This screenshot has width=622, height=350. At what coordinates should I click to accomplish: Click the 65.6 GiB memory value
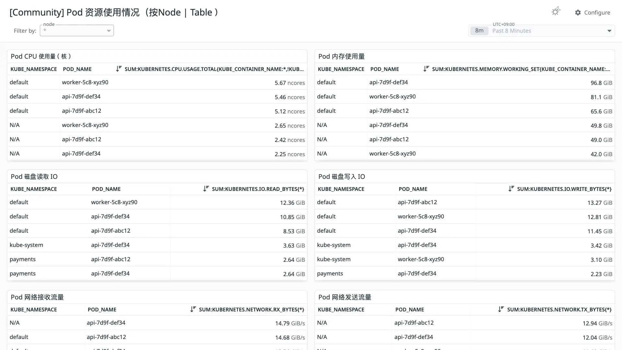601,111
